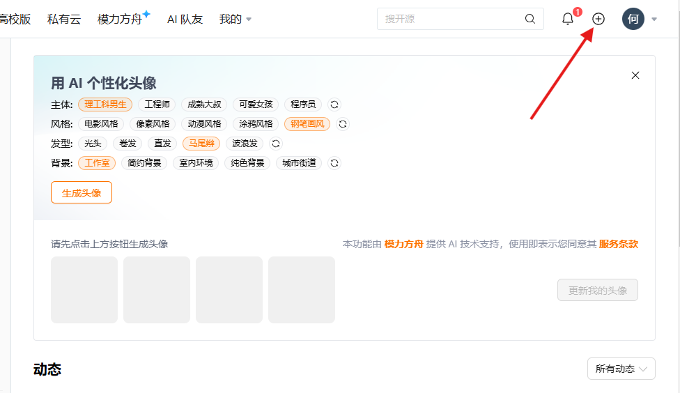Refresh the 背景 options
Screen dimensions: 680x393
[x=334, y=163]
